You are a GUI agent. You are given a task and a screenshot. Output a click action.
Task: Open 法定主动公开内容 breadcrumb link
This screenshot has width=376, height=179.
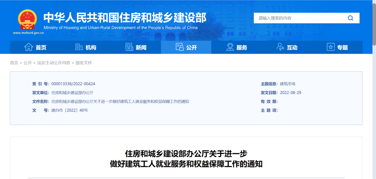[54, 63]
